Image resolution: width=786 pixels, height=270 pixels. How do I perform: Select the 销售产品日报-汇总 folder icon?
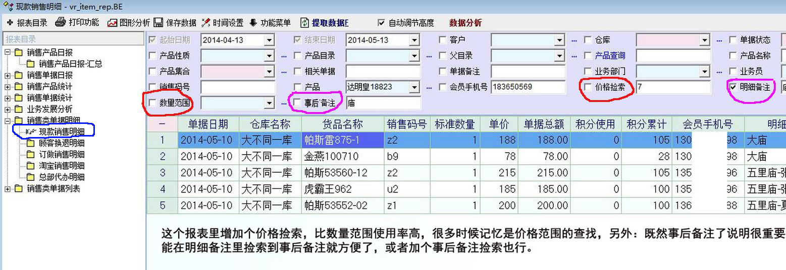tap(31, 64)
